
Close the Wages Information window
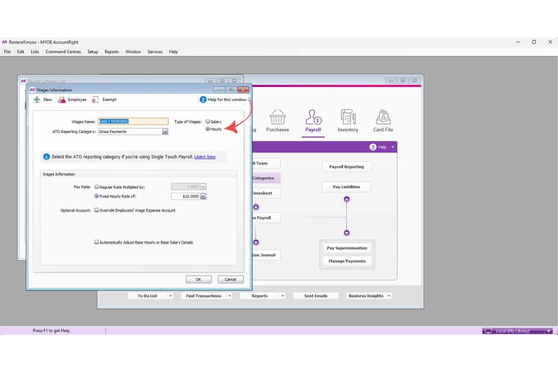243,90
